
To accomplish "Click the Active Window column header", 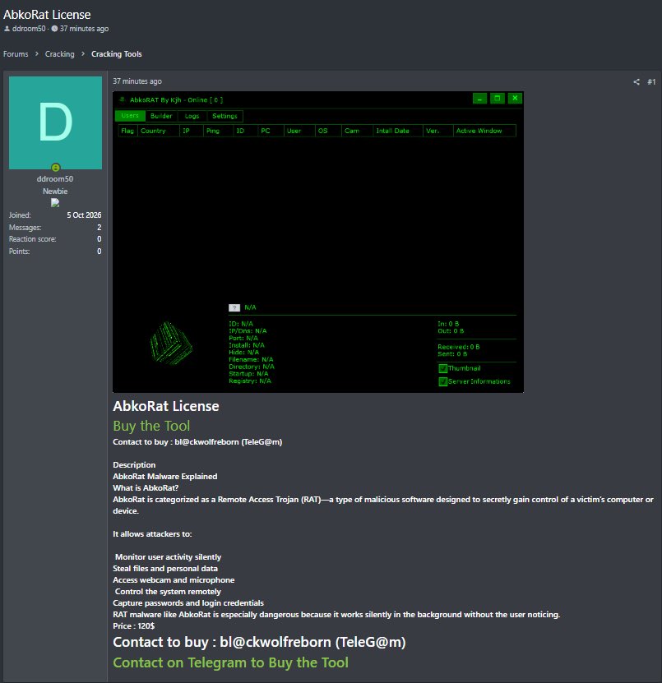I will point(484,131).
